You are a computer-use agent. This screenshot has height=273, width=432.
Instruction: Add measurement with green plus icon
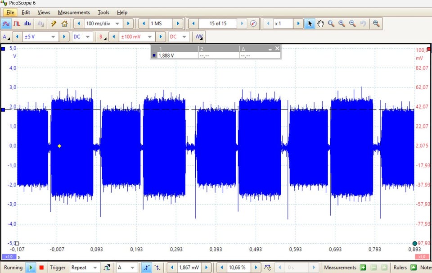tap(363, 268)
